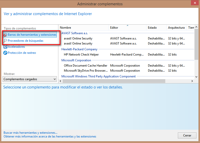Click Deshabilita... status of HP Network Check Helper
The image size is (200, 143).
(156, 55)
